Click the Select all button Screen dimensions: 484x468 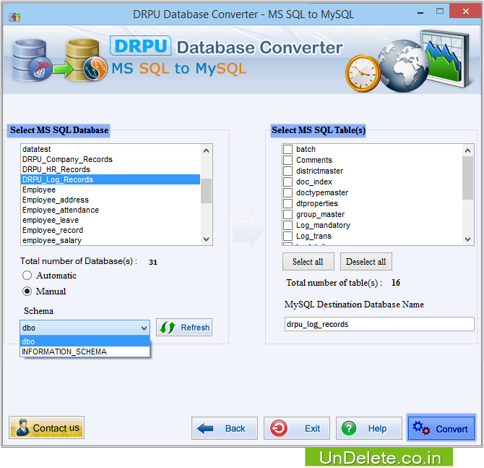point(308,262)
